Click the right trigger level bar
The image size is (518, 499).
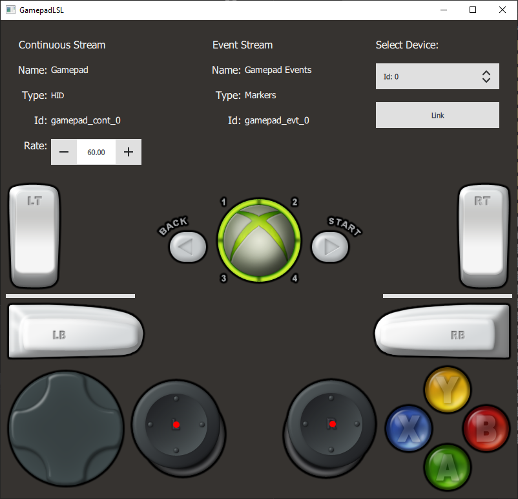tap(448, 296)
